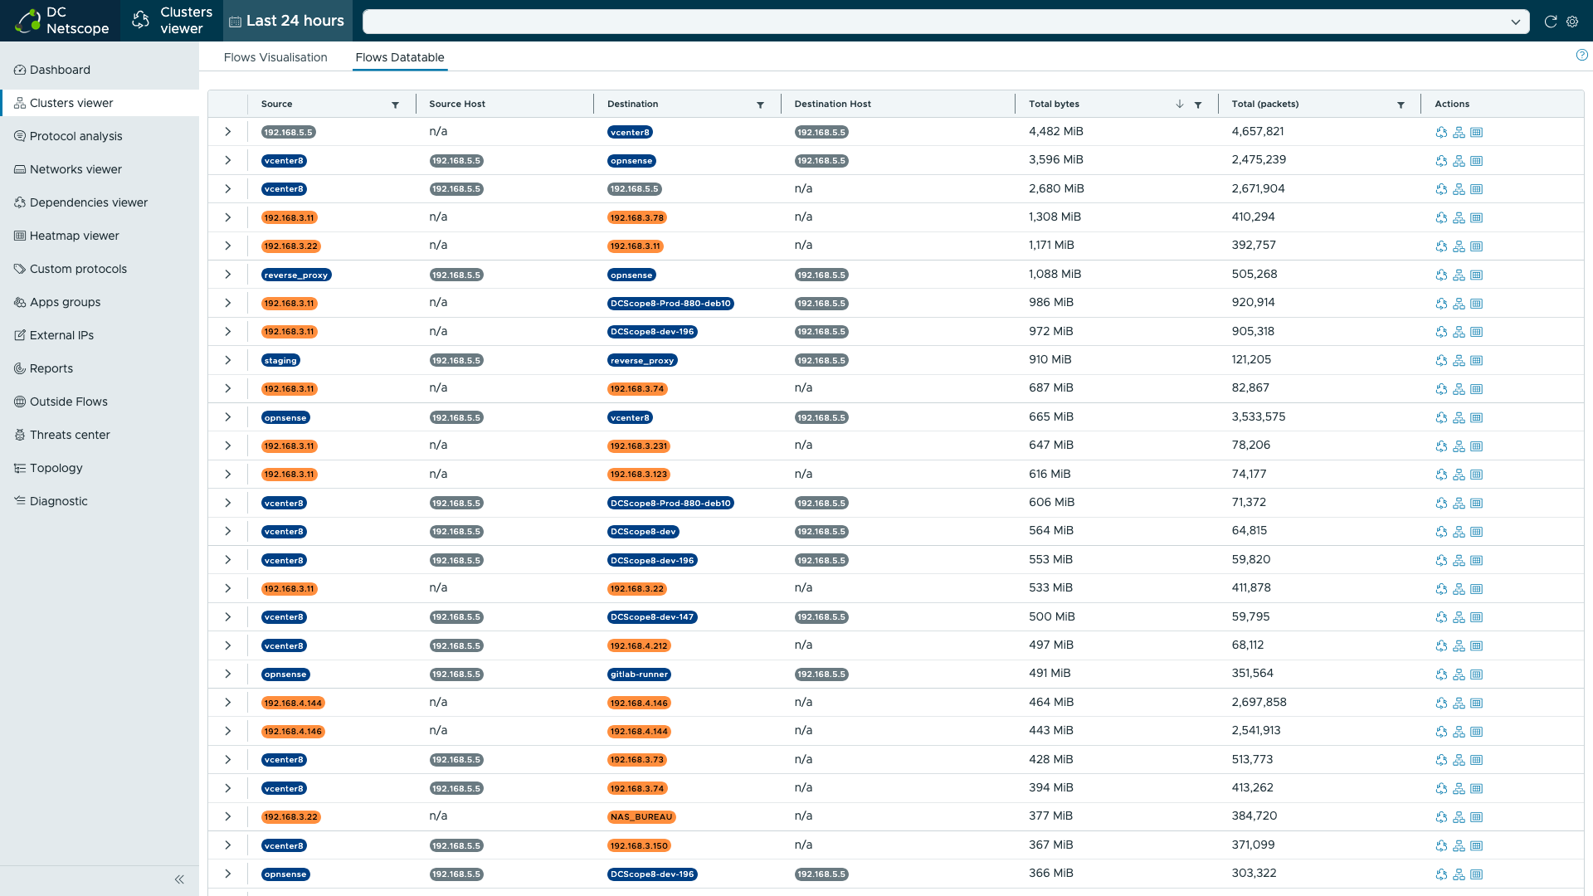Viewport: 1593px width, 896px height.
Task: Click the help question mark icon
Action: (1581, 56)
